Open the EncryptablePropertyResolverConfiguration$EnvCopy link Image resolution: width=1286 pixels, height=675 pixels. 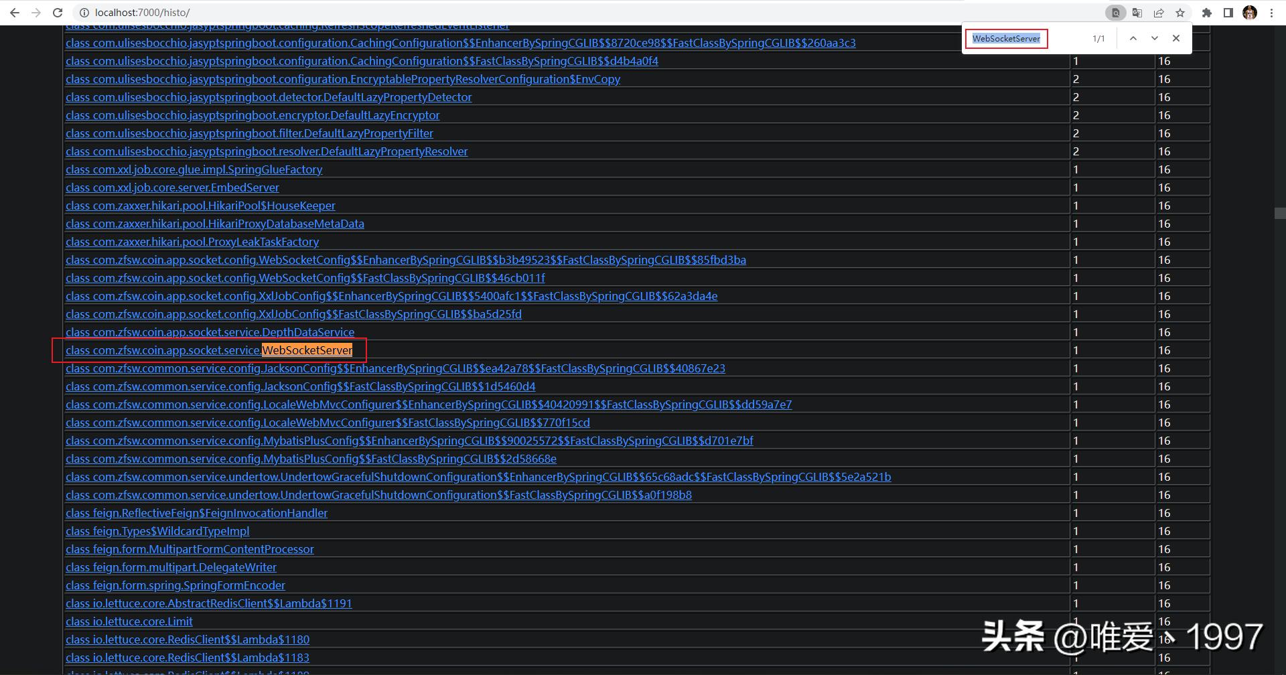coord(343,79)
